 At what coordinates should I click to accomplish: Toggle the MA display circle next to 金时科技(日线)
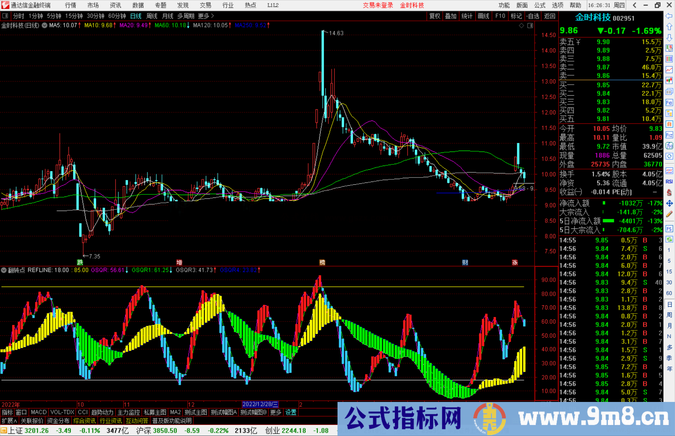click(44, 26)
